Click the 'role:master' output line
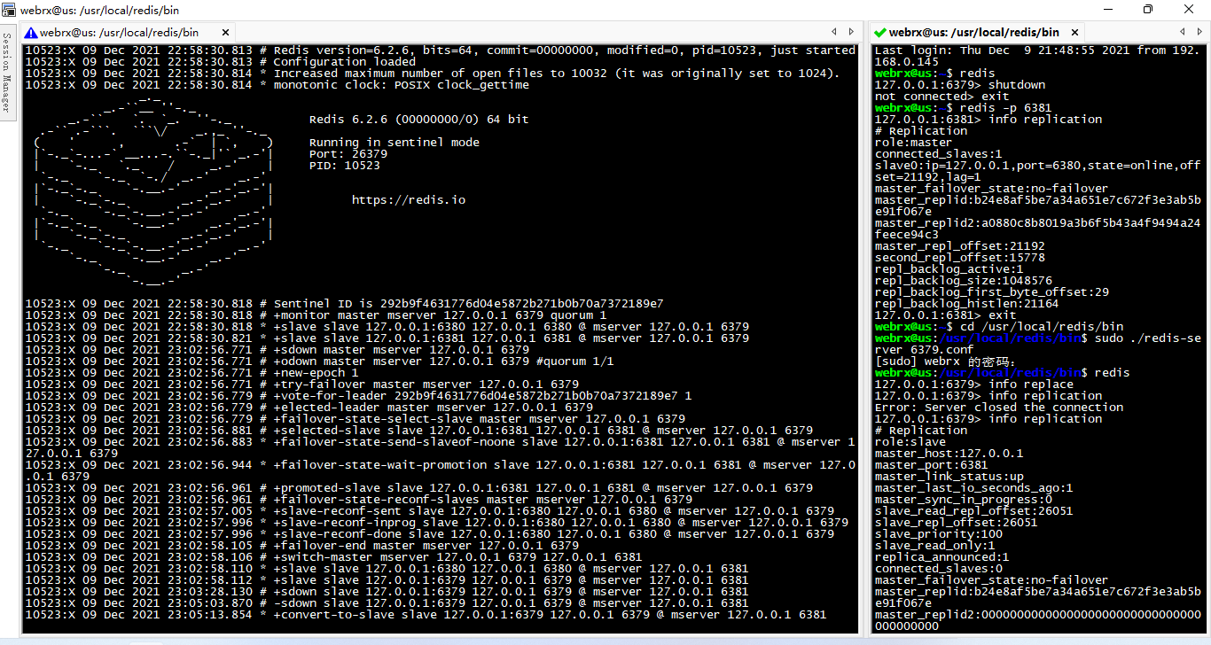This screenshot has width=1211, height=645. pyautogui.click(x=913, y=143)
